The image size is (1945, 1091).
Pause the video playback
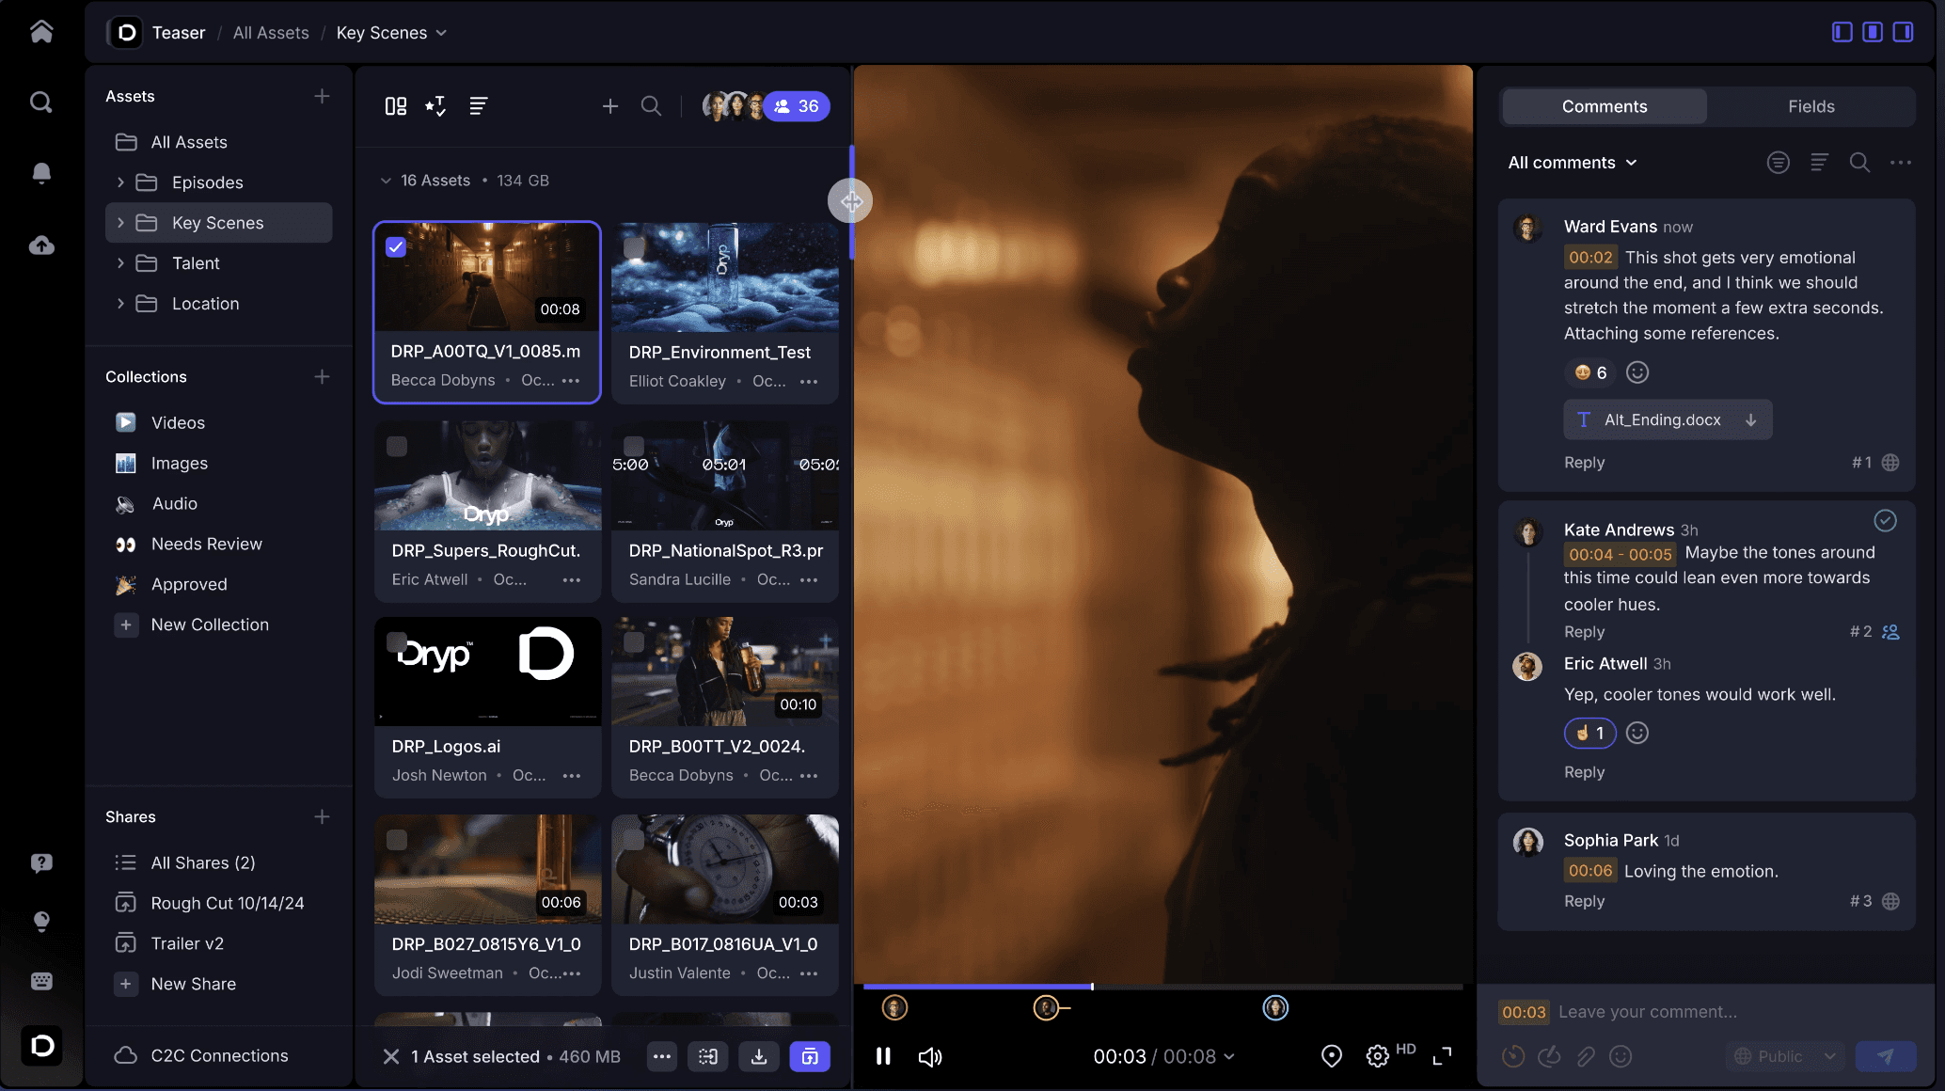[x=883, y=1056]
